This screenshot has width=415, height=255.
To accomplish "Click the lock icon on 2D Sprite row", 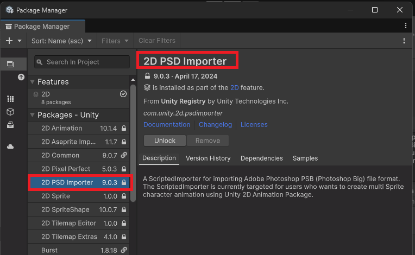I will (x=124, y=196).
